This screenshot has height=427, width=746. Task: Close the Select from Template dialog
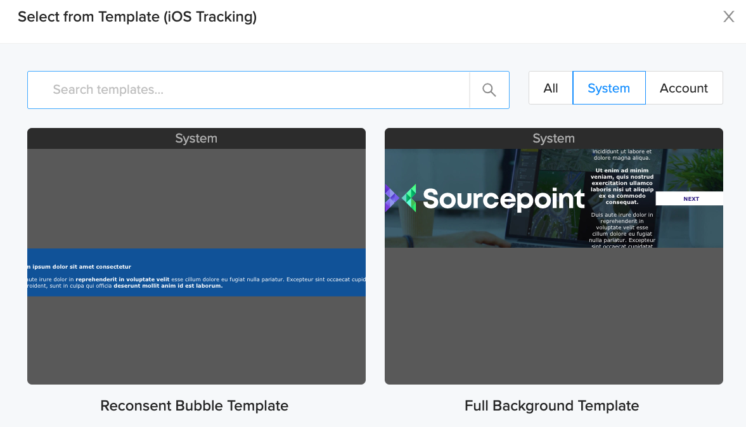click(728, 16)
